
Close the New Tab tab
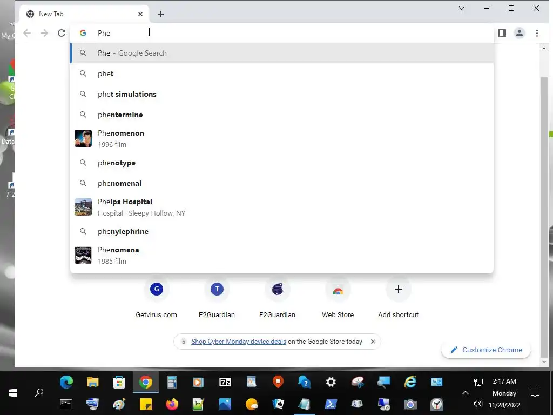point(140,14)
